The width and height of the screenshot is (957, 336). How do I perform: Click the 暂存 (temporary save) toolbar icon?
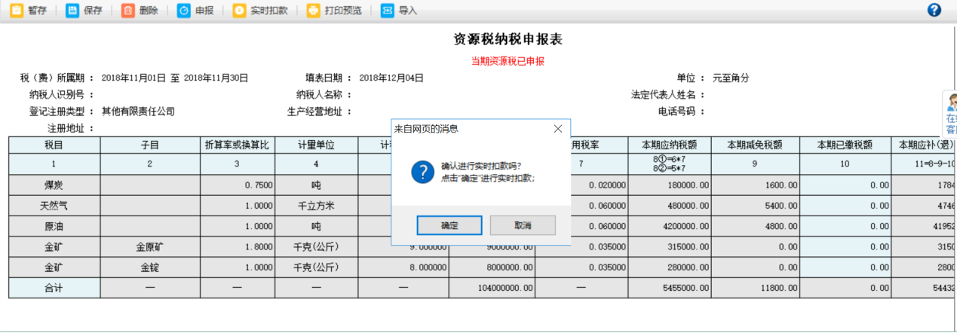(x=17, y=11)
